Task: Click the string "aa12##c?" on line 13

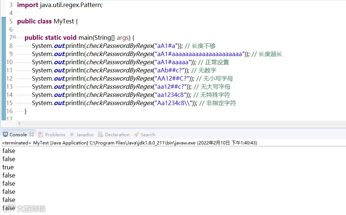Action: [x=171, y=87]
